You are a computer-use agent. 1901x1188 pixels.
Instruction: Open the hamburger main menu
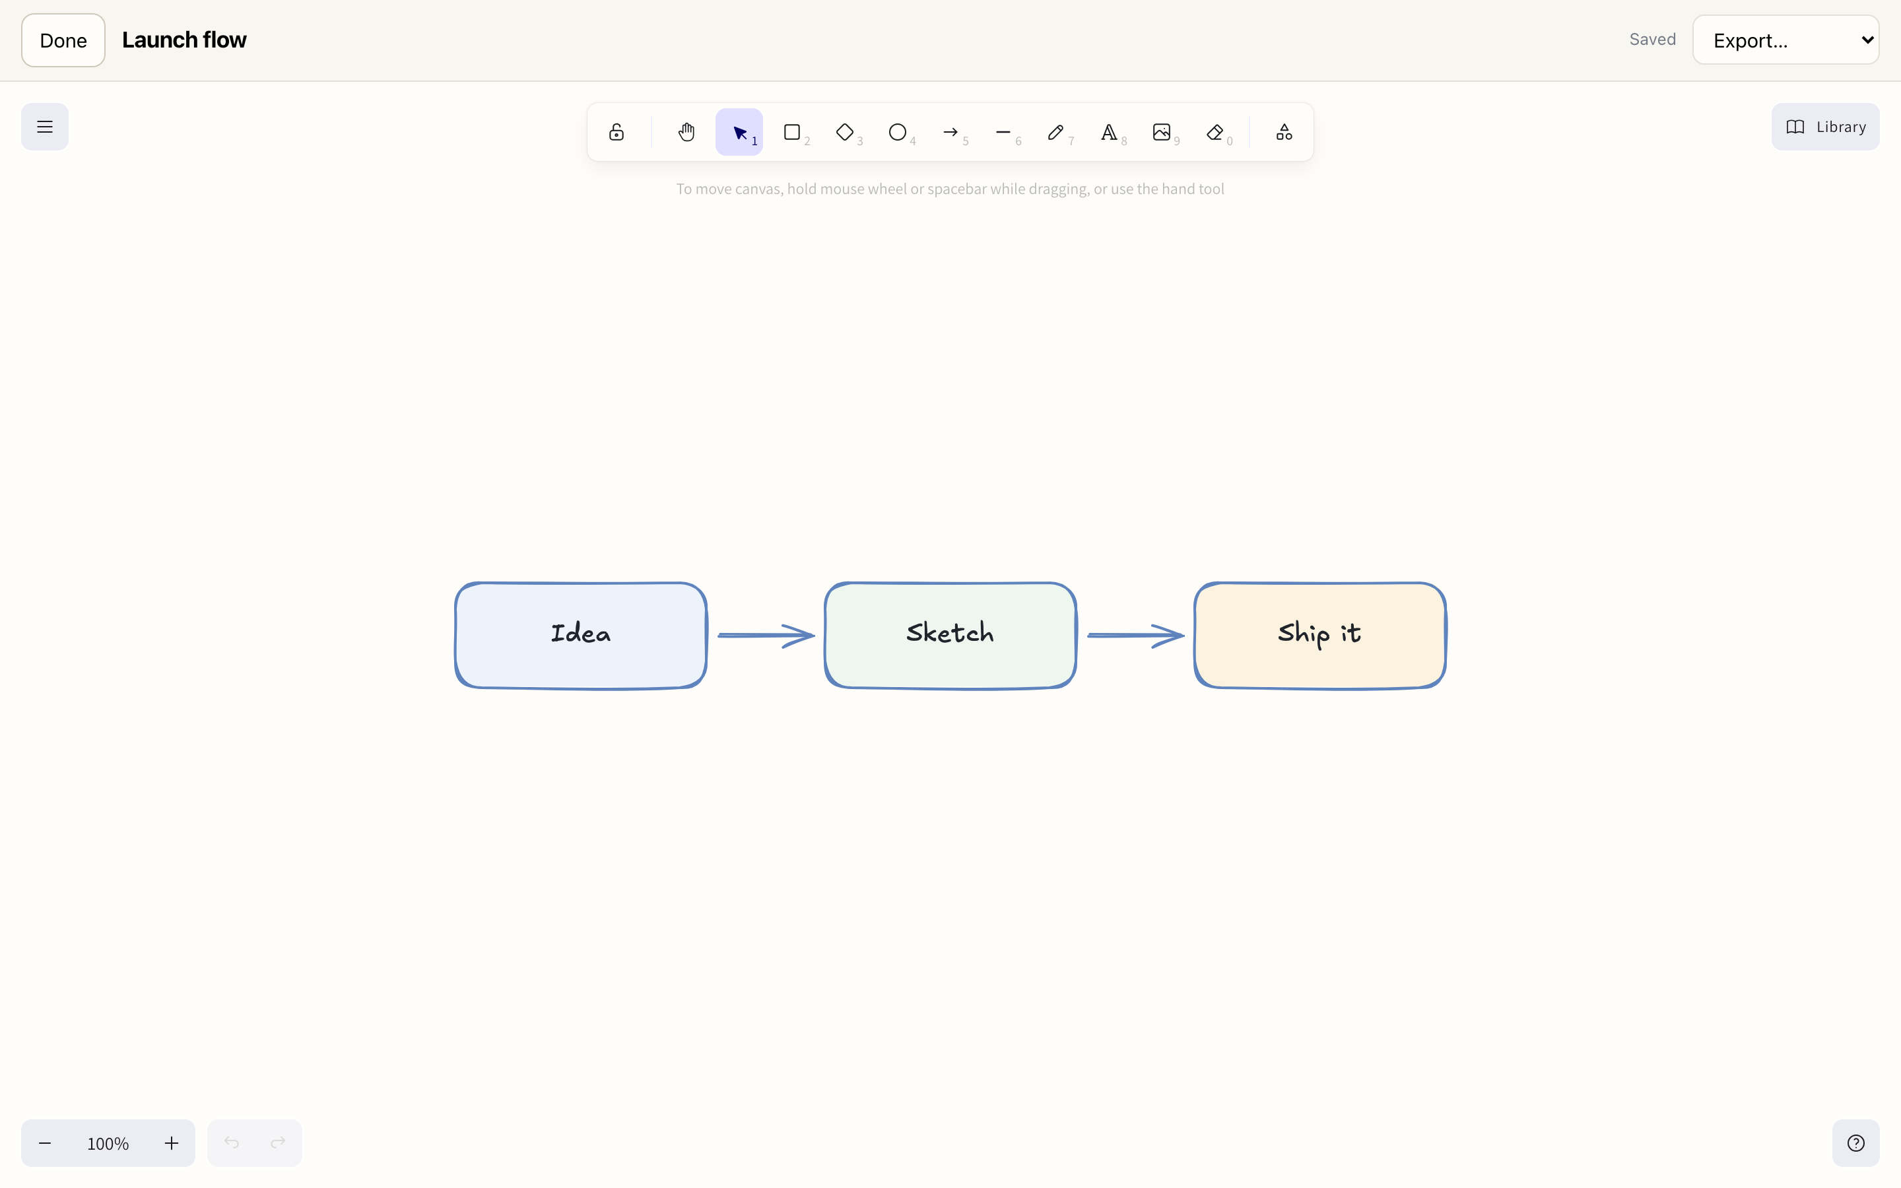point(45,127)
